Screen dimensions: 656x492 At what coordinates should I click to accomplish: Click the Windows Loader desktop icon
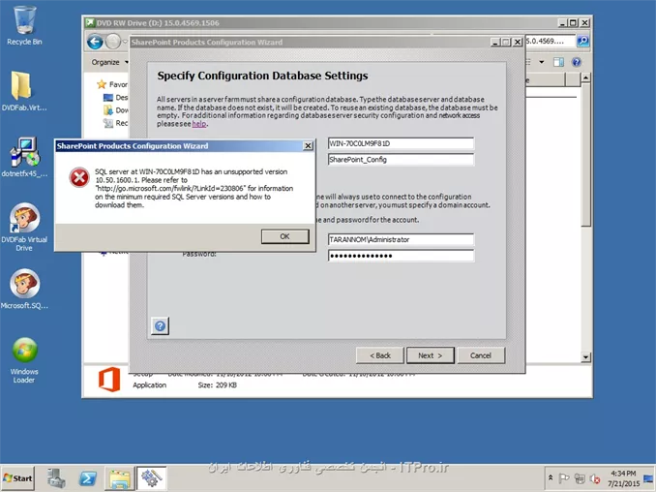[x=24, y=355]
